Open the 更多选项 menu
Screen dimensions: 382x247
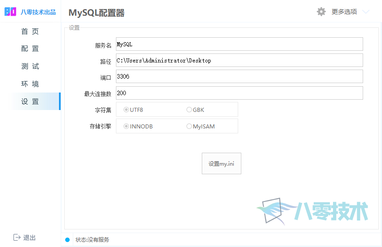click(x=344, y=12)
